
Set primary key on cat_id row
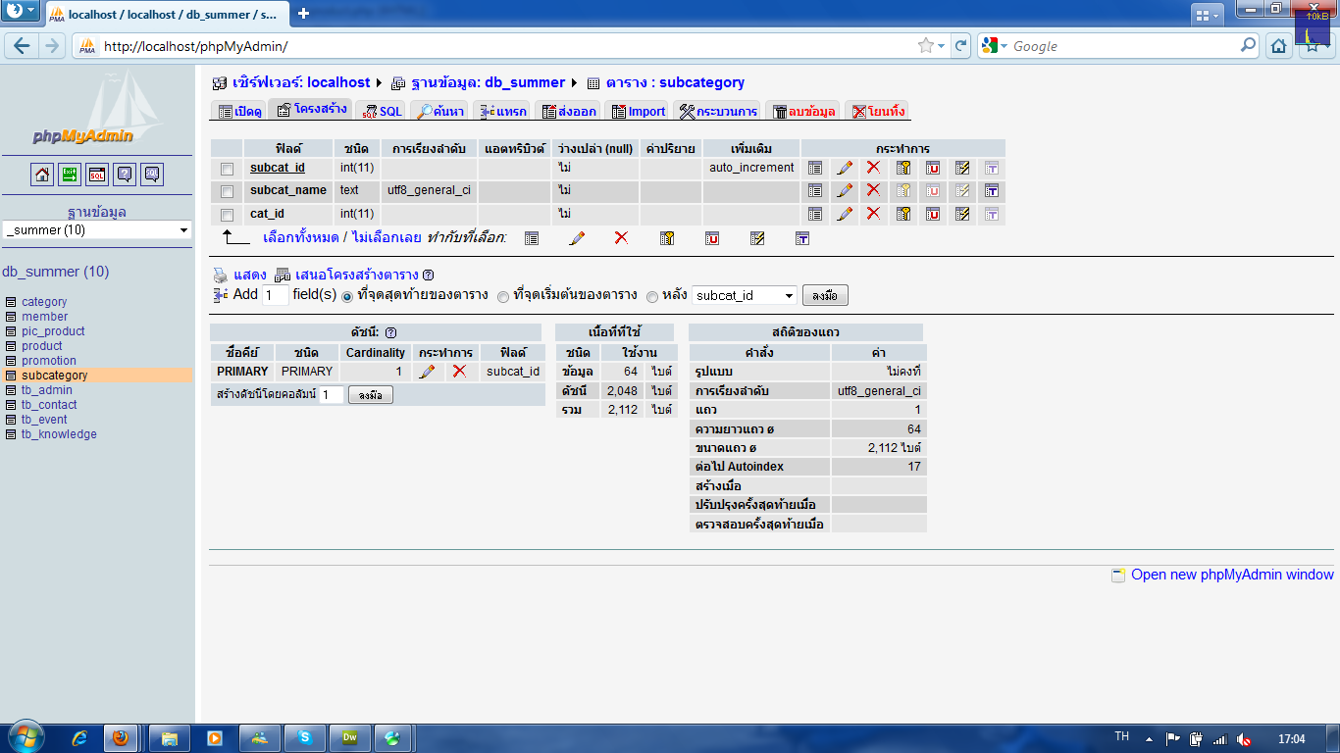tap(903, 214)
